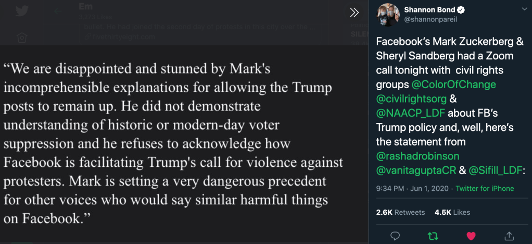Screen dimensions: 532x244
Task: Open the @rashadrobinson mention
Action: coord(417,155)
